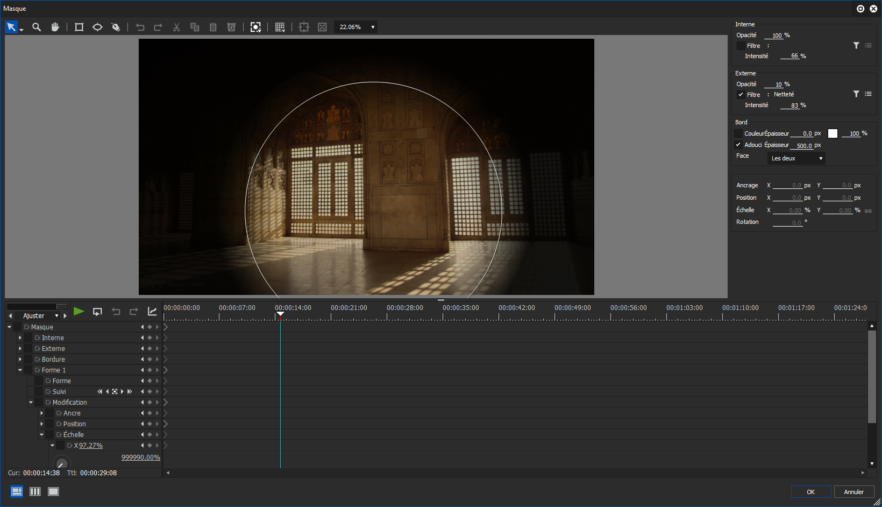Open the grid lines options icon

click(280, 27)
